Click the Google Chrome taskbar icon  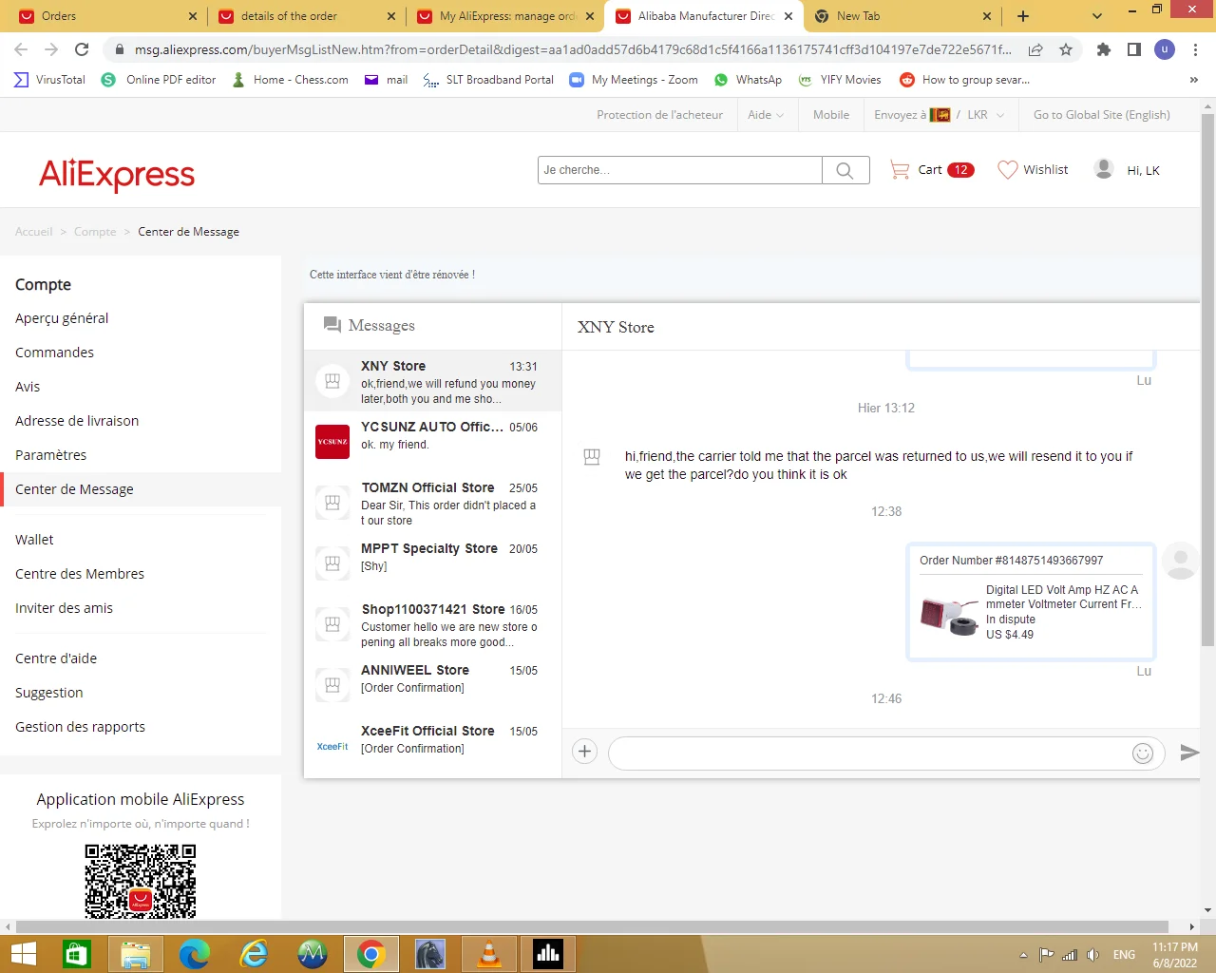tap(371, 954)
